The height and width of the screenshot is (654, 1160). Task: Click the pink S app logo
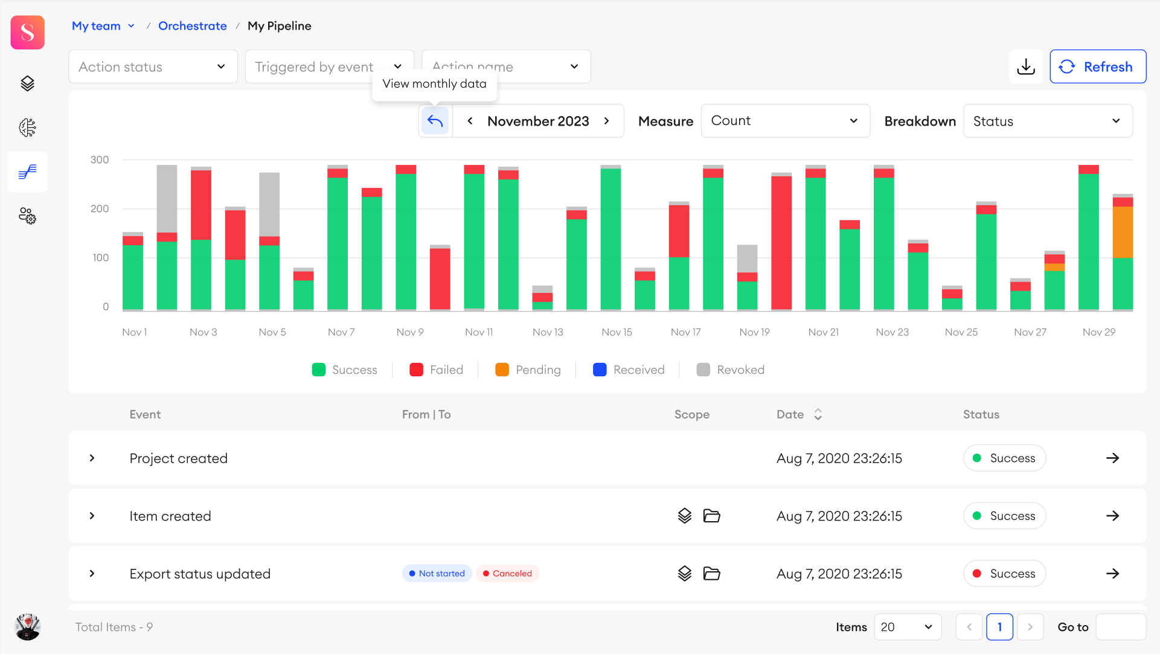pos(27,32)
